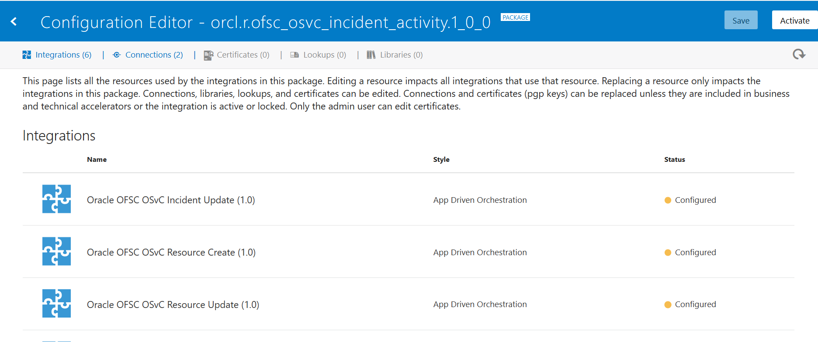Image resolution: width=818 pixels, height=342 pixels.
Task: Click the Style column header
Action: pos(441,160)
